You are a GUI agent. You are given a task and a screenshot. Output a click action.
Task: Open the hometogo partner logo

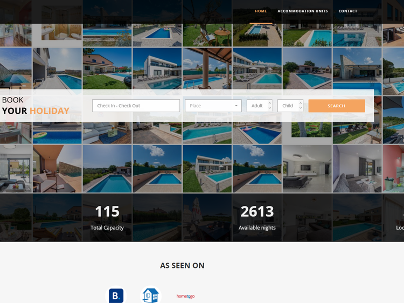(x=185, y=296)
